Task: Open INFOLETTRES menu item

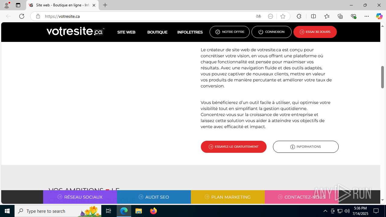Action: tap(190, 32)
